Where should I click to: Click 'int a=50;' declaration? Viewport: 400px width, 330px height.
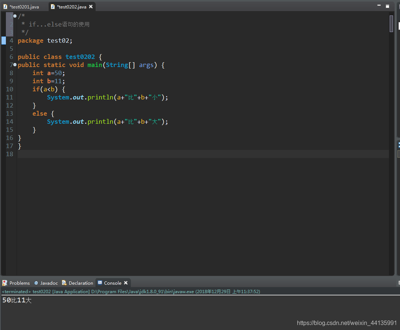pos(49,73)
